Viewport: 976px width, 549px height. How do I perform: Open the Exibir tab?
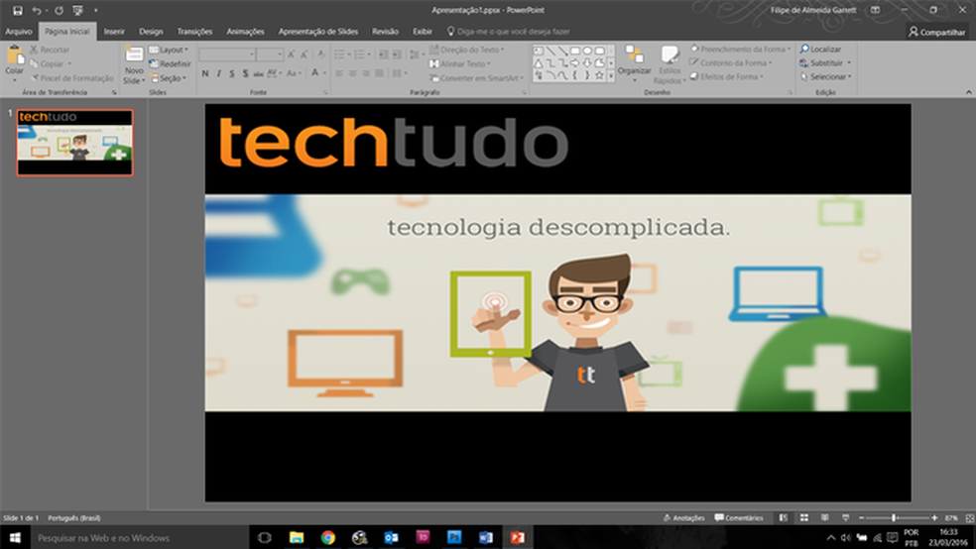click(x=422, y=31)
